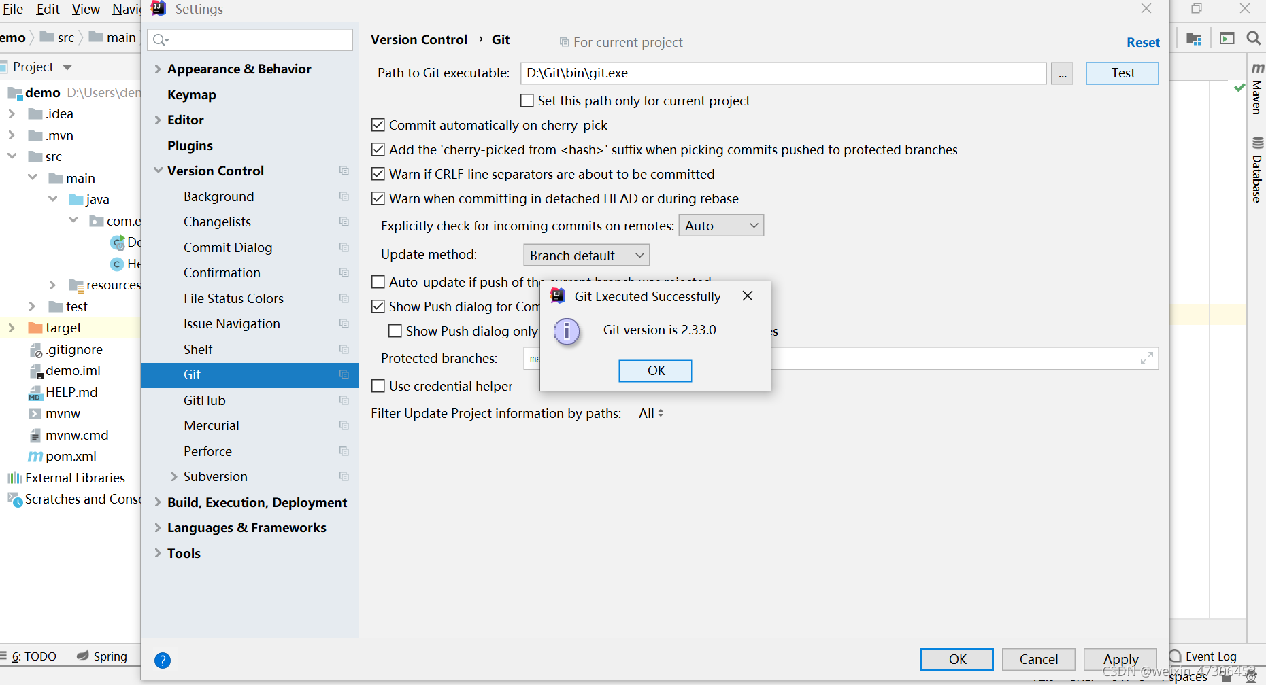This screenshot has width=1266, height=685.
Task: Open the HELP.md markdown file
Action: click(63, 392)
